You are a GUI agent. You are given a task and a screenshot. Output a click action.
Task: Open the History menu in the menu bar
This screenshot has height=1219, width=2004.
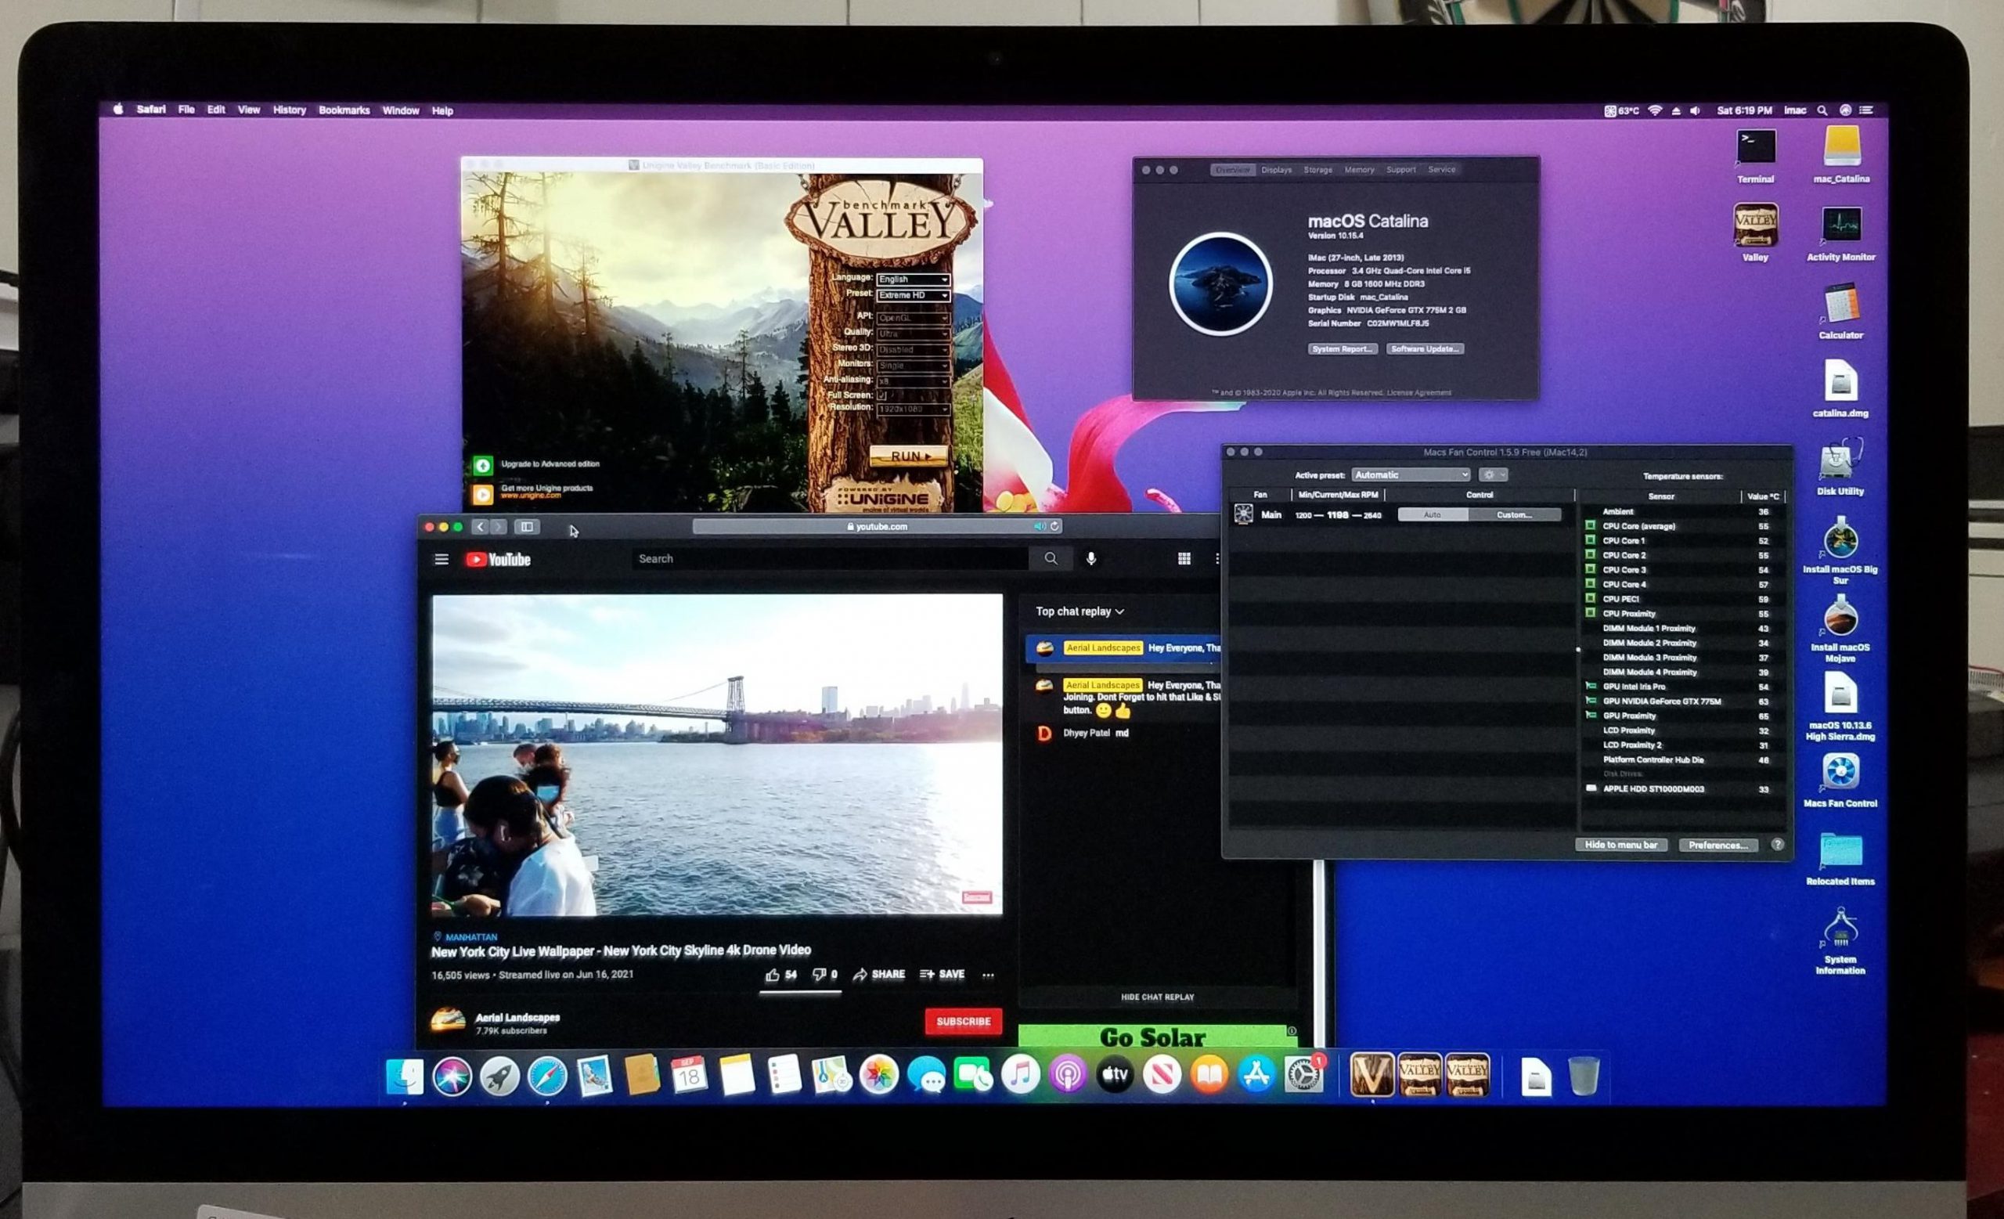pyautogui.click(x=290, y=110)
